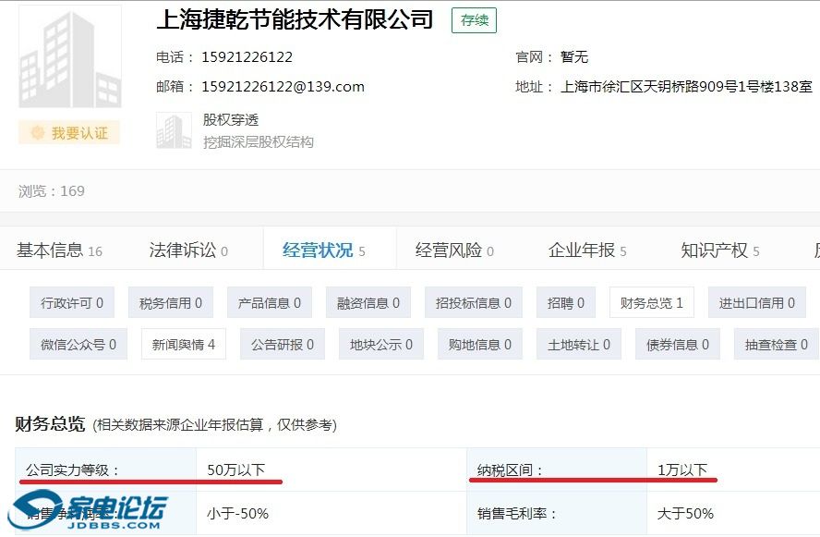Image resolution: width=820 pixels, height=537 pixels.
Task: Click the 存续 status tag
Action: pyautogui.click(x=474, y=19)
